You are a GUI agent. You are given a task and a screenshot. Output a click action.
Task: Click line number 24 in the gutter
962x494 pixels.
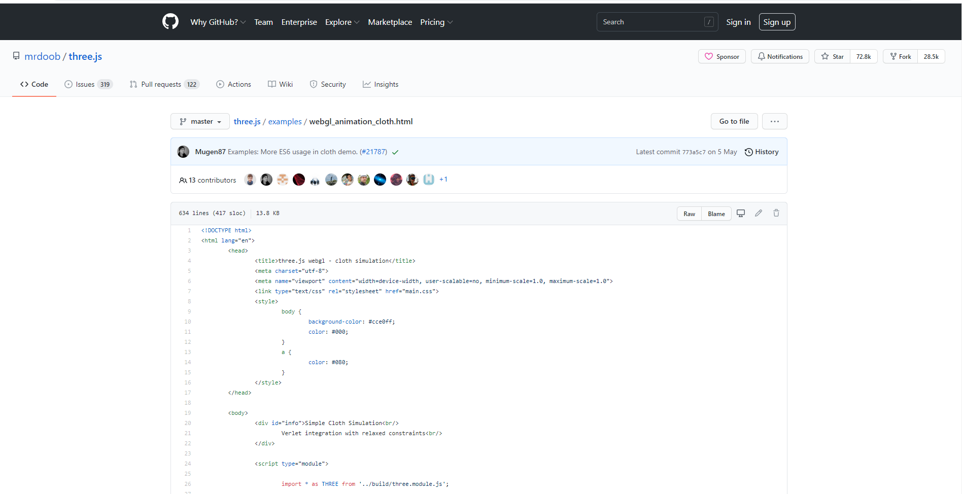(188, 464)
